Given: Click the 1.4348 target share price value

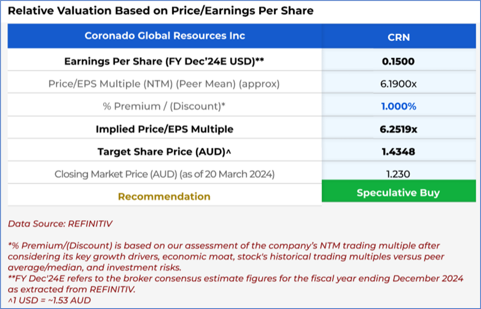Looking at the screenshot, I should click(398, 152).
